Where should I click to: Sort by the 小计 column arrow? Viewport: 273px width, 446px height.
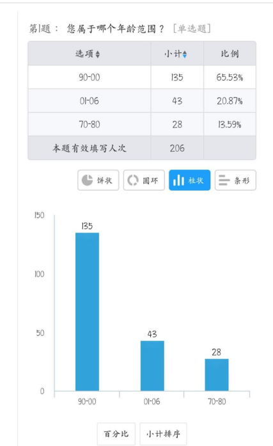click(x=185, y=54)
